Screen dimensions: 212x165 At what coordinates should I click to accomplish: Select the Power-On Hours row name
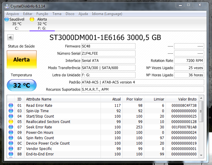pyautogui.click(x=40, y=132)
